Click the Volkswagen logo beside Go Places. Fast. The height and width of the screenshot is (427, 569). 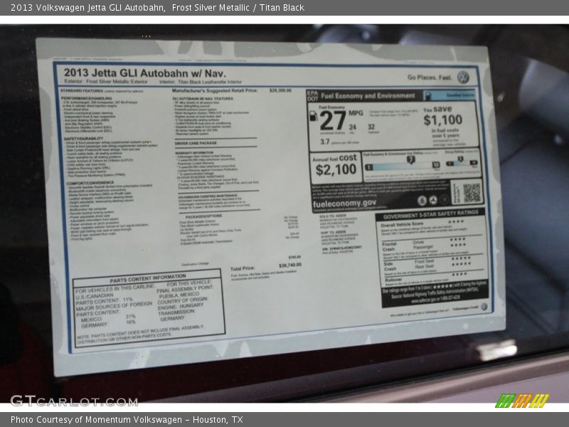click(463, 77)
